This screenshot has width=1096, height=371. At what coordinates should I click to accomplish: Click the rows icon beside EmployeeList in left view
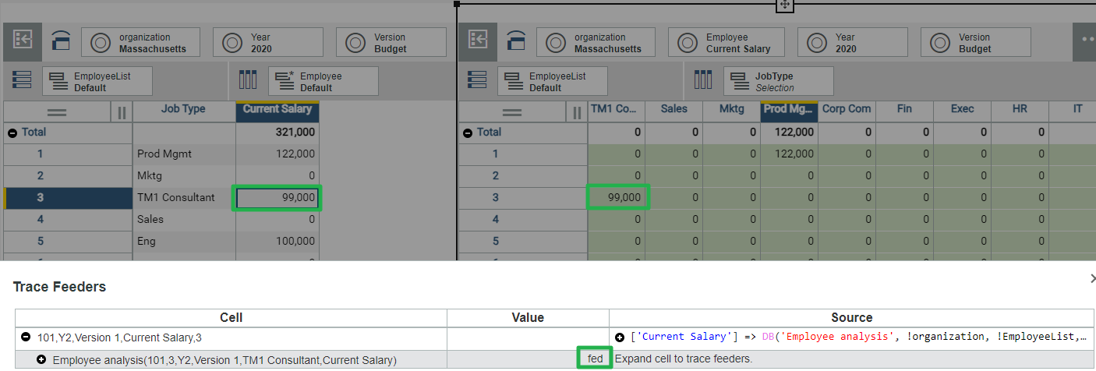point(22,81)
